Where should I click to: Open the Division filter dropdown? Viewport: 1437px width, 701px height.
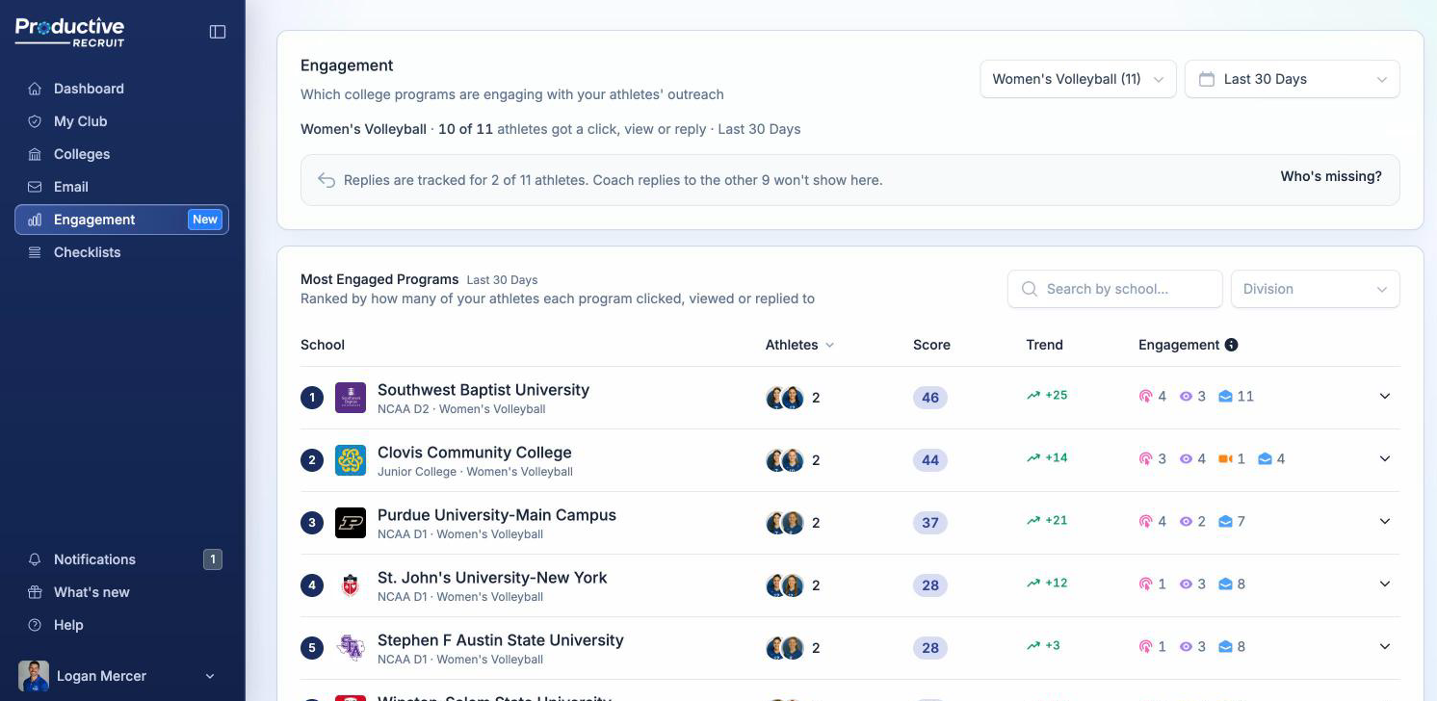coord(1315,289)
